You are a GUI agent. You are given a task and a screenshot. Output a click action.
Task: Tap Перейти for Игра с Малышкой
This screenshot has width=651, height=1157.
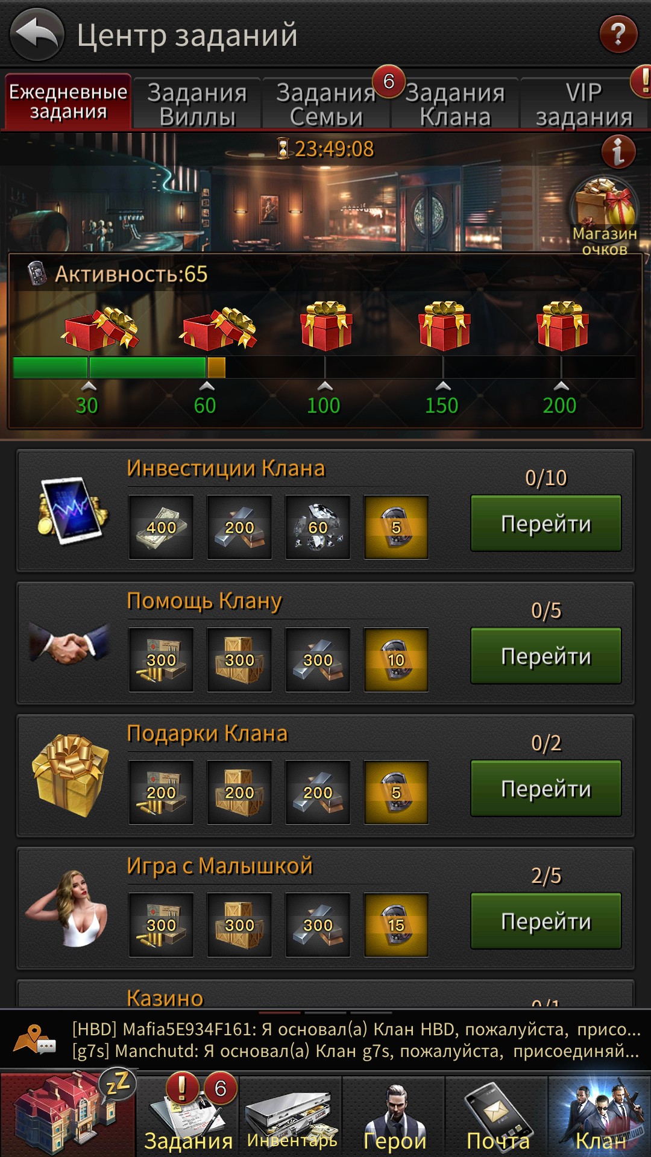pos(546,921)
